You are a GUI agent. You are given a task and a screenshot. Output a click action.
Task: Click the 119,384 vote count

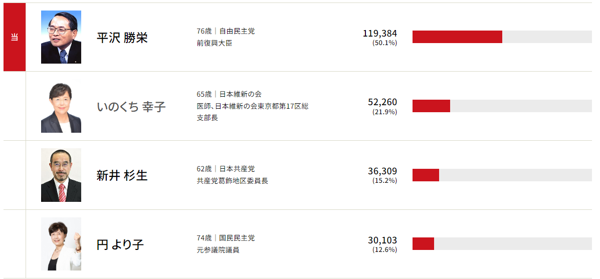(379, 34)
